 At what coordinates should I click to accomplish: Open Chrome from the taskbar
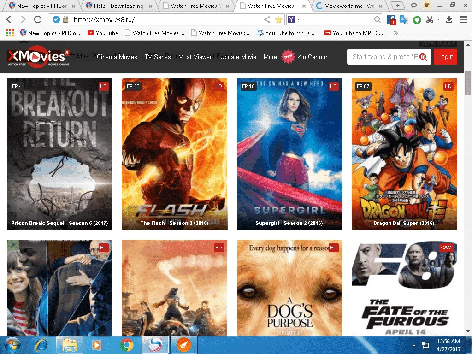pos(127,345)
